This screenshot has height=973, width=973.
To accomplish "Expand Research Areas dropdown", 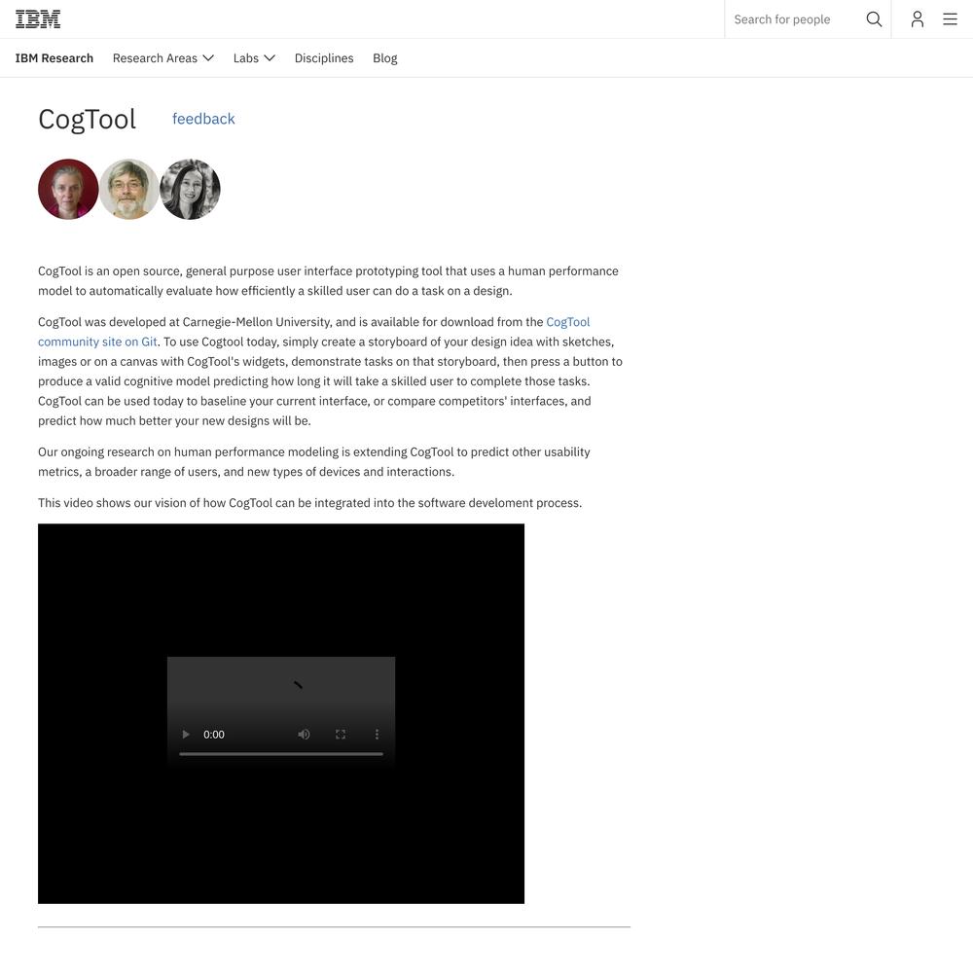I will tap(163, 57).
